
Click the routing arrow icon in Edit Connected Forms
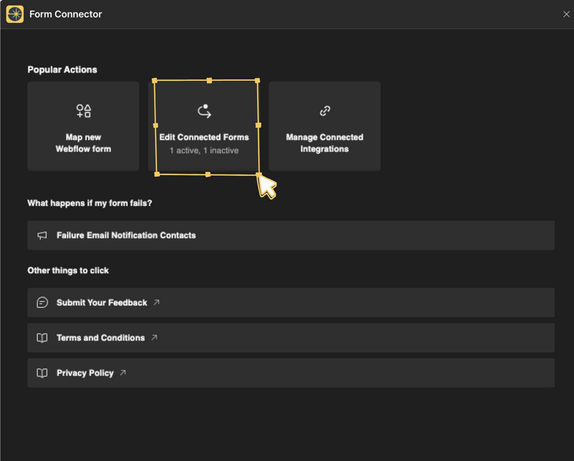[x=204, y=111]
